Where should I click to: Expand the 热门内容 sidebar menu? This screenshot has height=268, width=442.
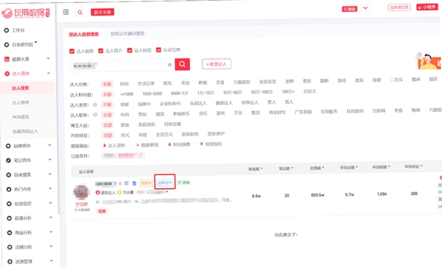[x=50, y=188]
